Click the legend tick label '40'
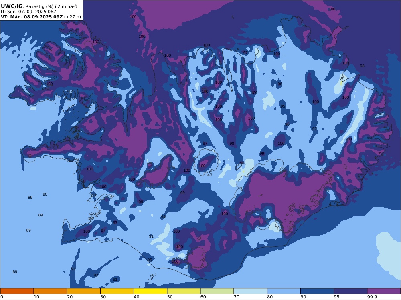This screenshot has height=300, width=401. [137, 297]
